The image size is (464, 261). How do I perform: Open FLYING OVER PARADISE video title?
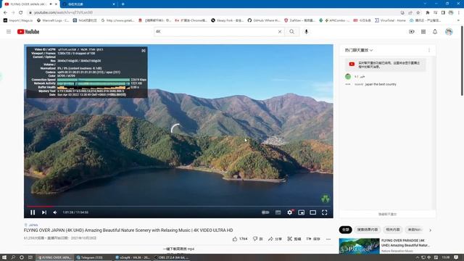coord(405,243)
